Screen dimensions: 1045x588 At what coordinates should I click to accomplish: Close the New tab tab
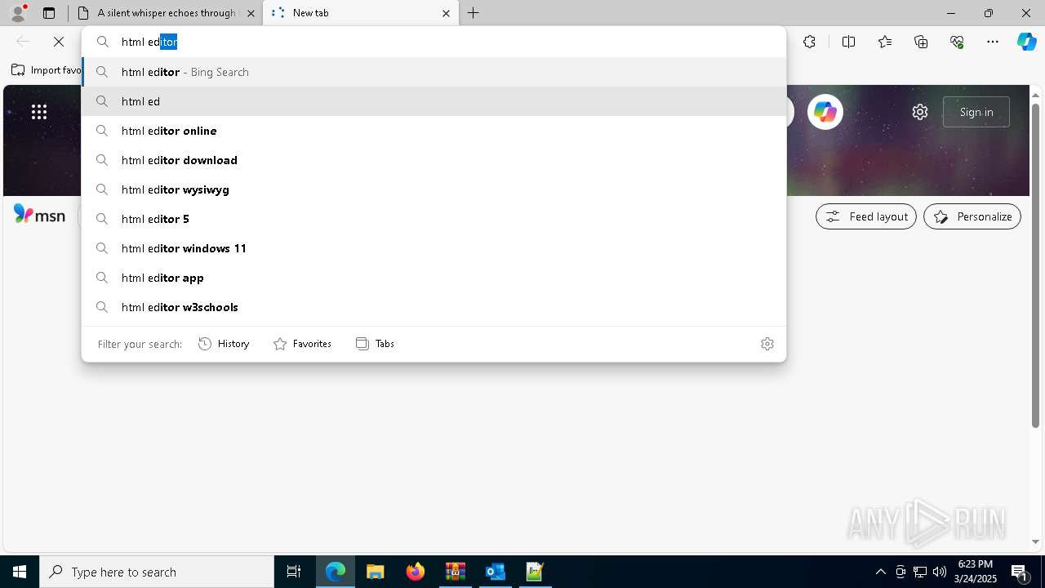point(446,13)
